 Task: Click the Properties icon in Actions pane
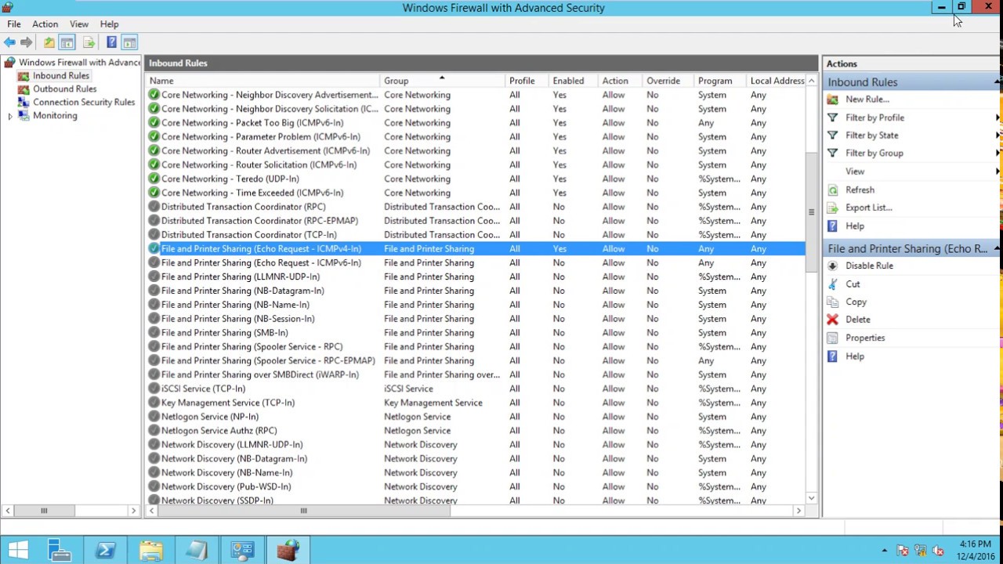[x=832, y=338]
